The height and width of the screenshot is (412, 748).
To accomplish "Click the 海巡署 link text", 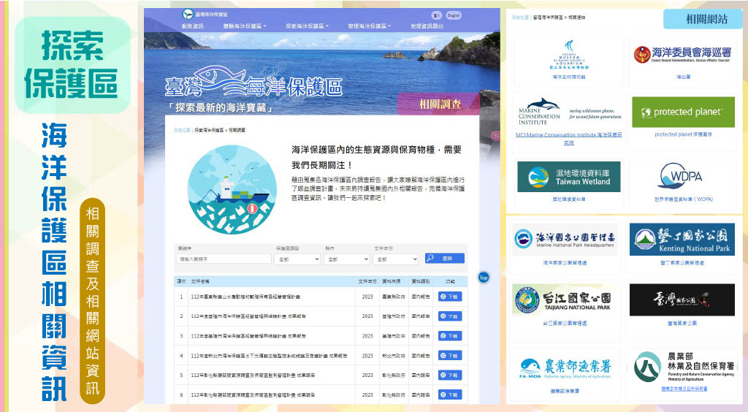I will [x=683, y=77].
